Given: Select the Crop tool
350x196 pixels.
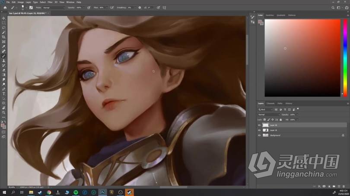Looking at the screenshot, I should tap(3, 37).
